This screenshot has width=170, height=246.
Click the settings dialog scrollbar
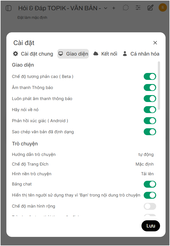pyautogui.click(x=159, y=86)
